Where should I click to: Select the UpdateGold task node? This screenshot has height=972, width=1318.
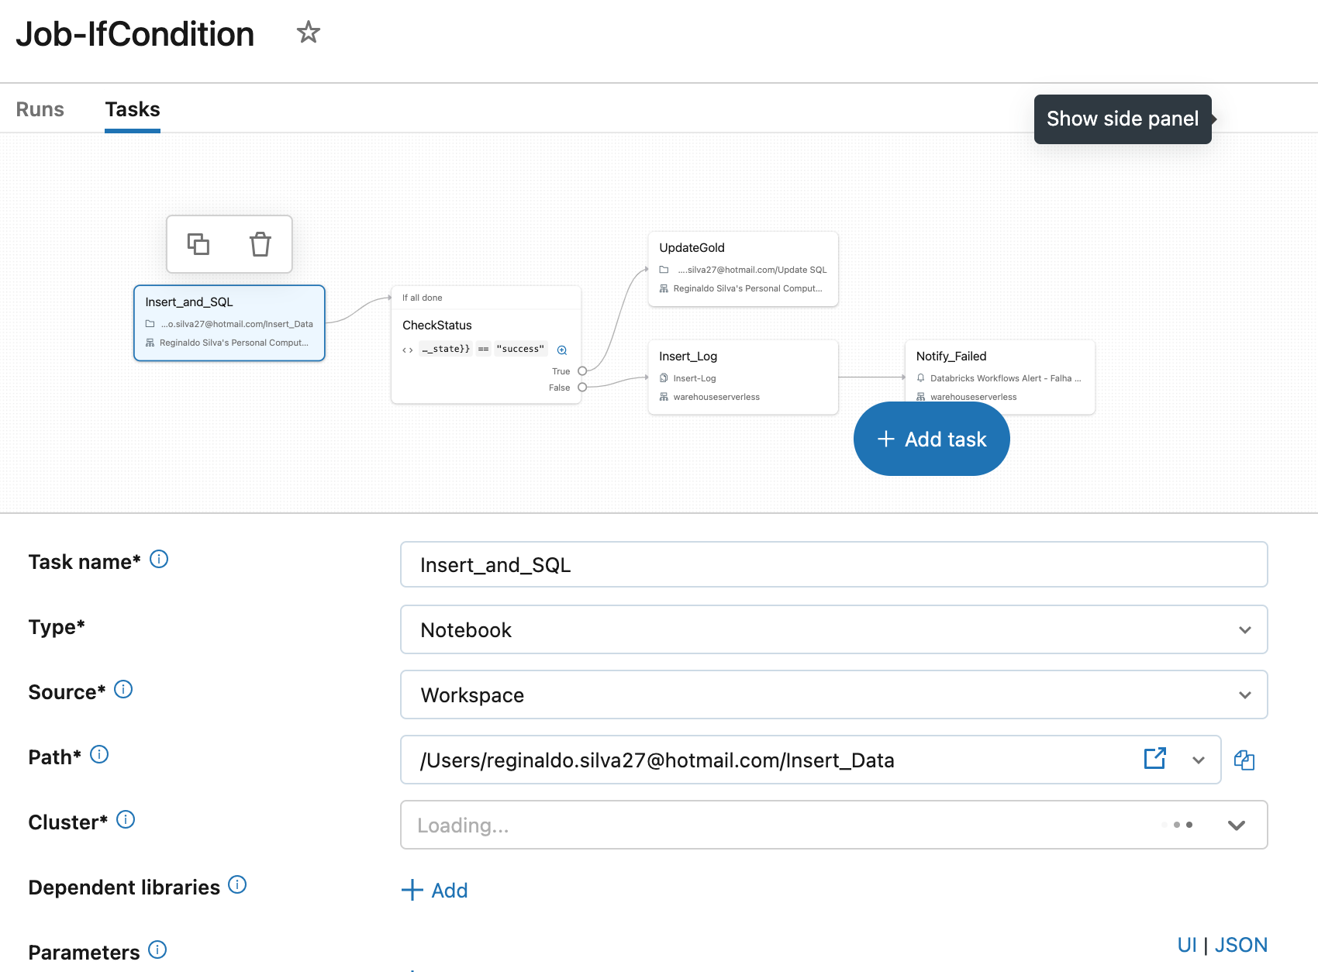tap(743, 268)
